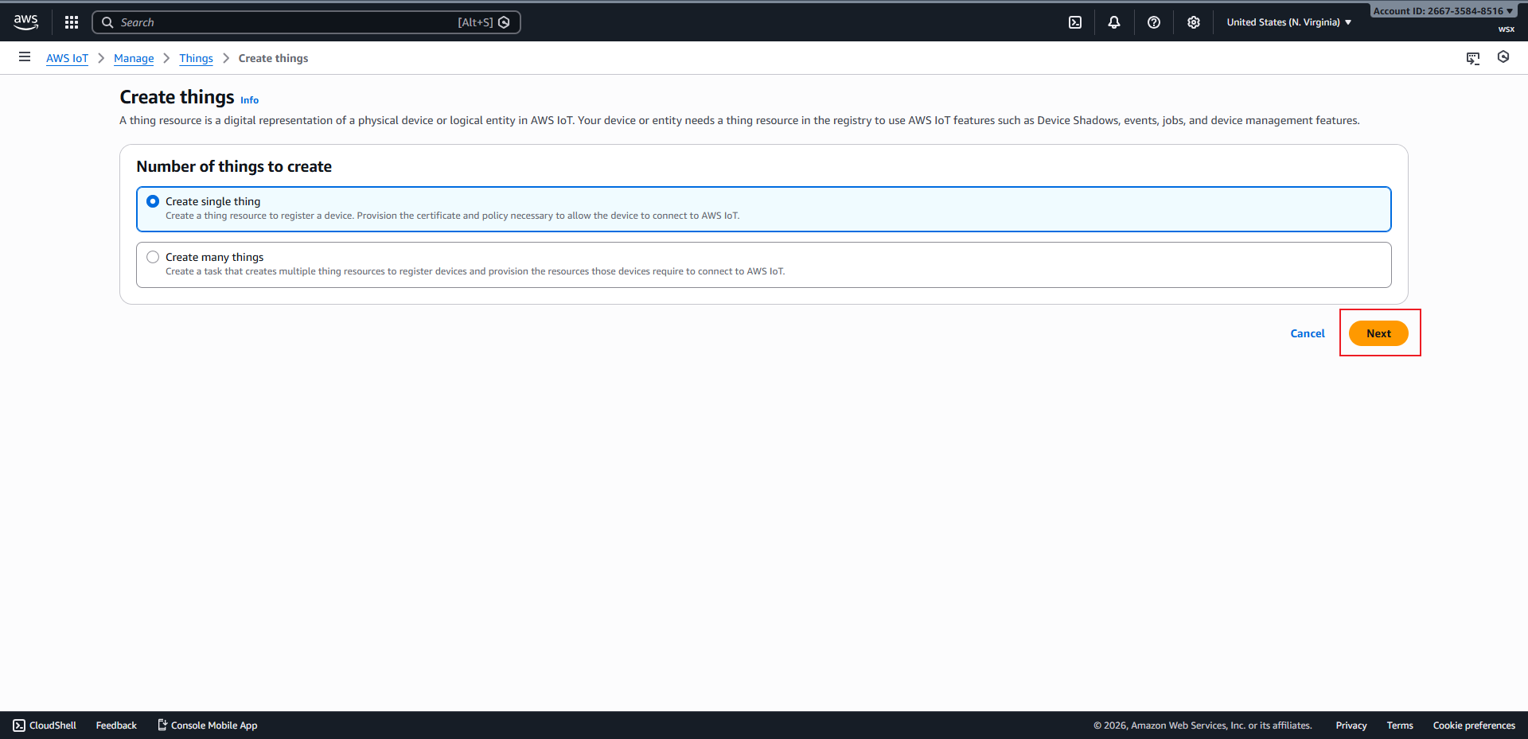Select the Create single thing radio button
The width and height of the screenshot is (1528, 739).
coord(153,202)
